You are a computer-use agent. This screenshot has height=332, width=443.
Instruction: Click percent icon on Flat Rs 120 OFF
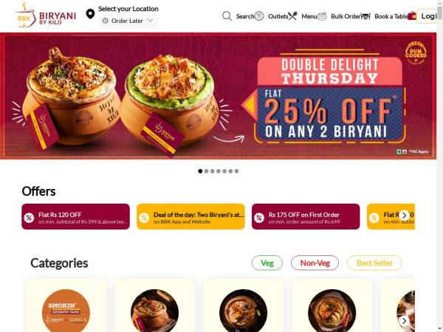(29, 218)
